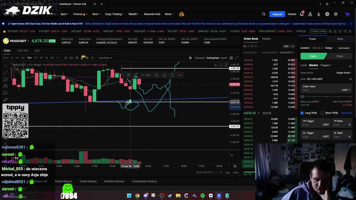This screenshot has width=356, height=200.
Task: Open the Trade History tab
Action: point(88,181)
